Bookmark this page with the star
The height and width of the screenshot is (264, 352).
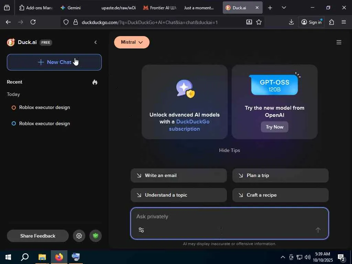tap(259, 22)
